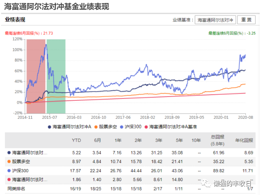
Task: Select the 6月 column header
Action: (98, 141)
